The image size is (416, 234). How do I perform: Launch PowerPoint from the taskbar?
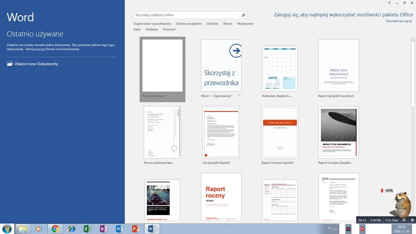[136, 229]
